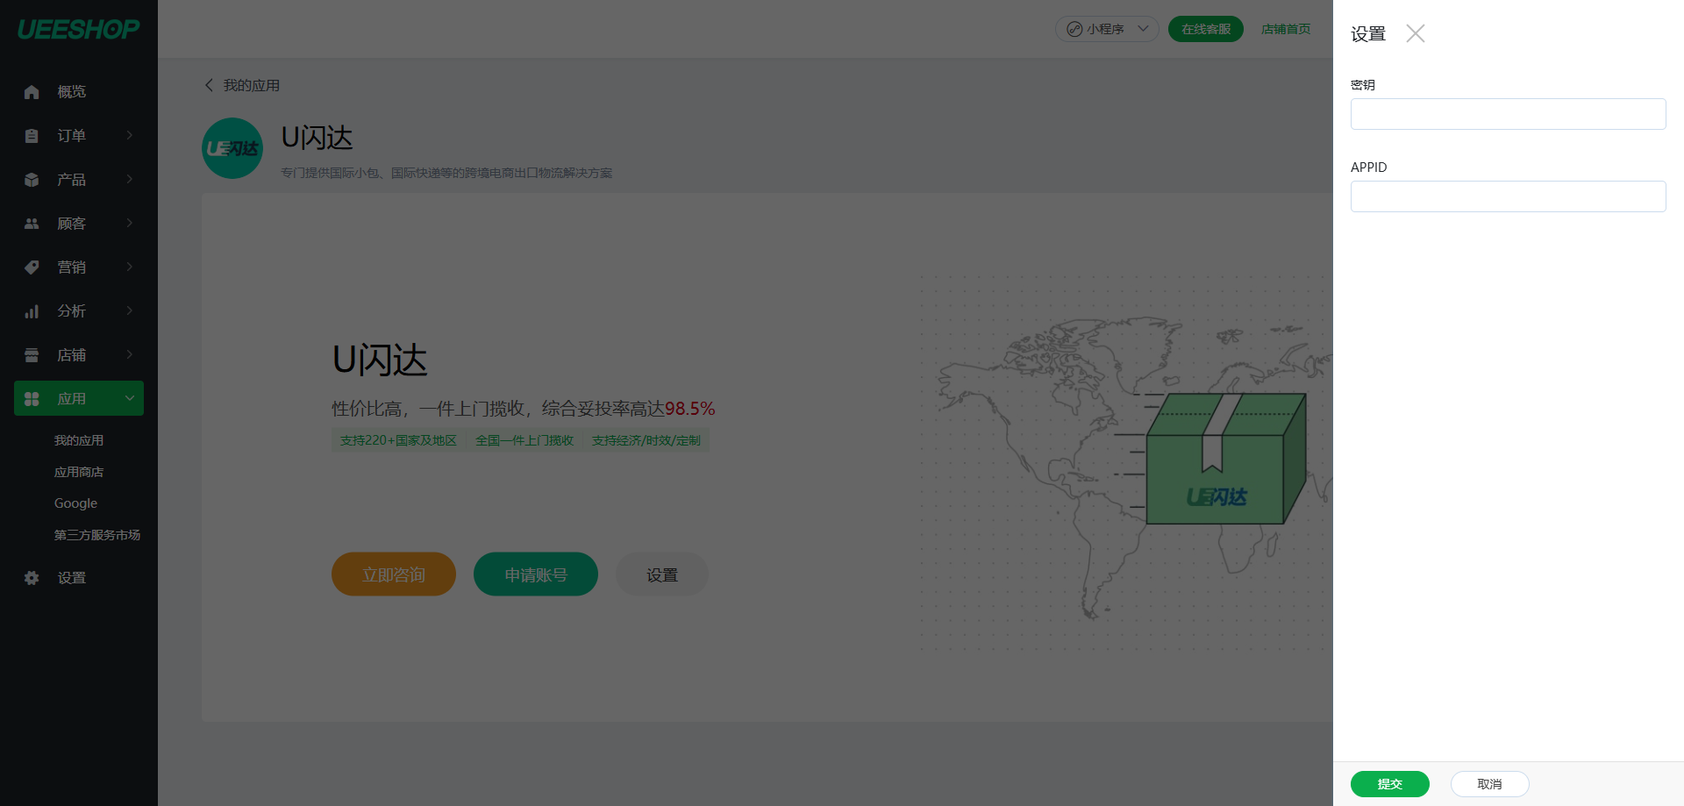Focus the 密钥 input field
Viewport: 1684px width, 806px height.
pyautogui.click(x=1509, y=114)
